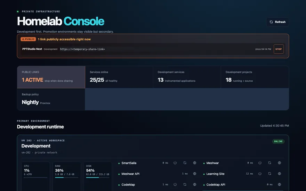Select the Backup policy Nightly card
Screen dimensions: 306x191
[51, 99]
